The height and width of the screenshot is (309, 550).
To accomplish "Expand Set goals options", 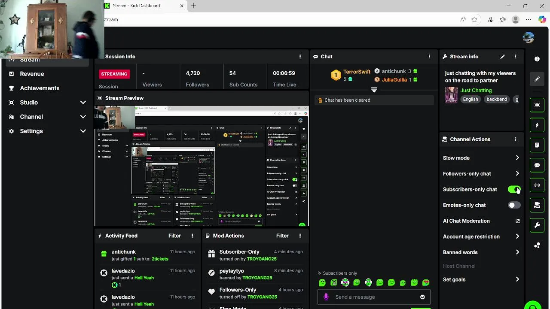I will 517,279.
